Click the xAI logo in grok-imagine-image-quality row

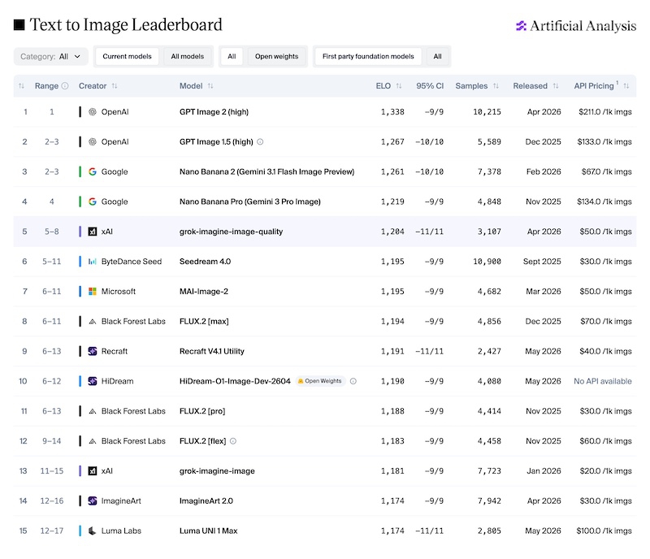[x=93, y=232]
